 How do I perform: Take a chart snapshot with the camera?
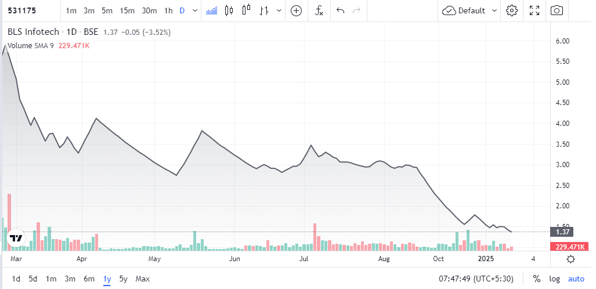tap(557, 10)
